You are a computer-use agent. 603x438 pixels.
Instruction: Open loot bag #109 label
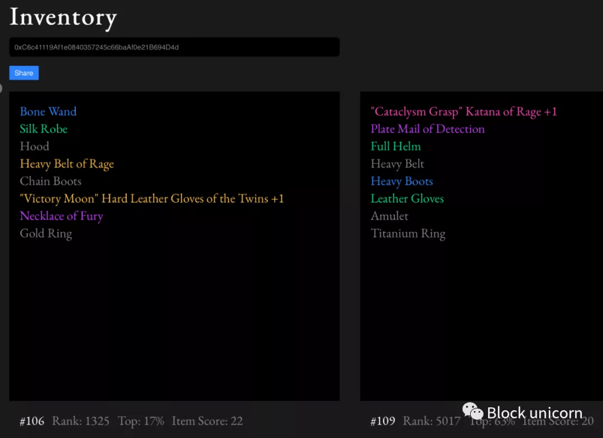click(382, 421)
